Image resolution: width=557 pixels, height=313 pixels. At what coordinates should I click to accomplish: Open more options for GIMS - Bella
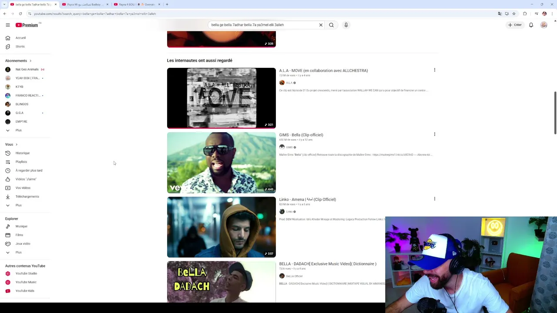[x=434, y=134]
